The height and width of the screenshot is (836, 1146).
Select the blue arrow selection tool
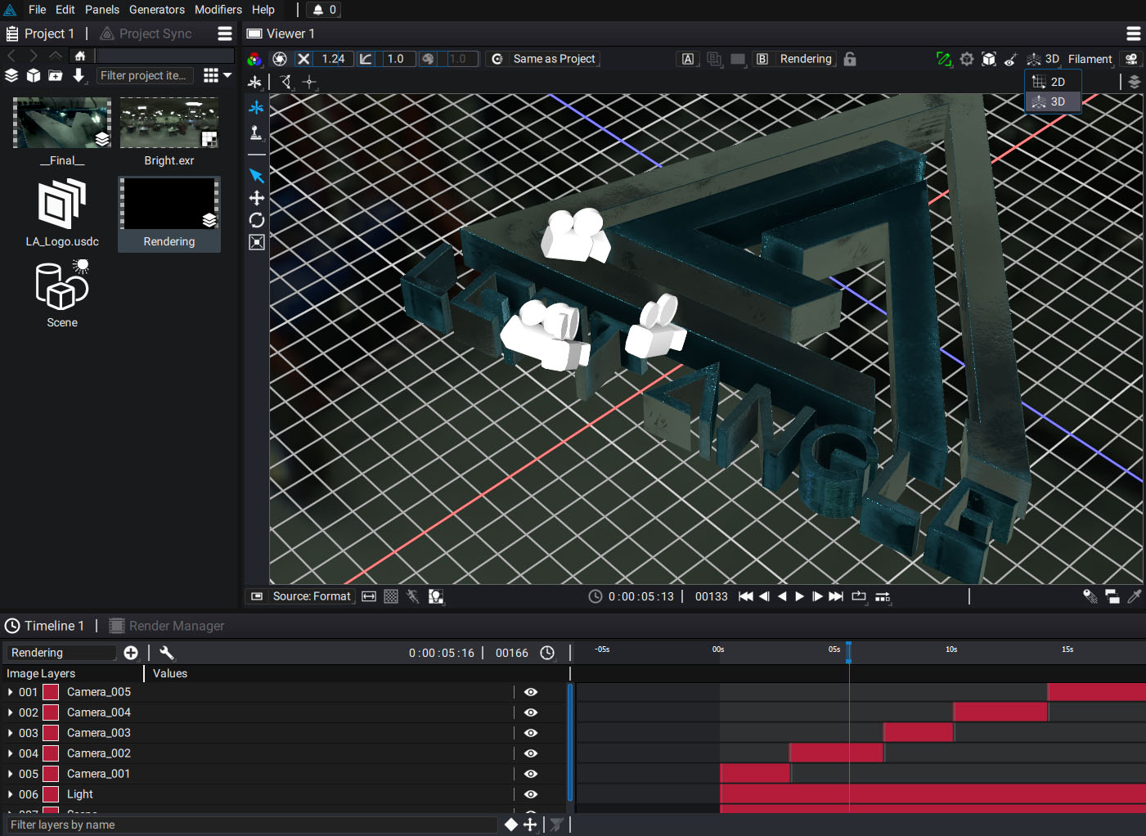257,176
